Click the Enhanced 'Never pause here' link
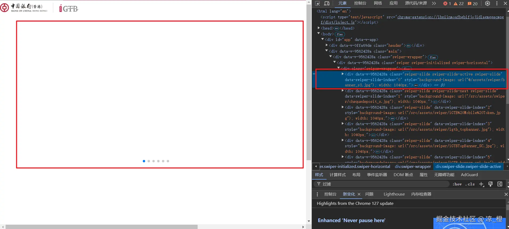This screenshot has width=509, height=229. 351,220
